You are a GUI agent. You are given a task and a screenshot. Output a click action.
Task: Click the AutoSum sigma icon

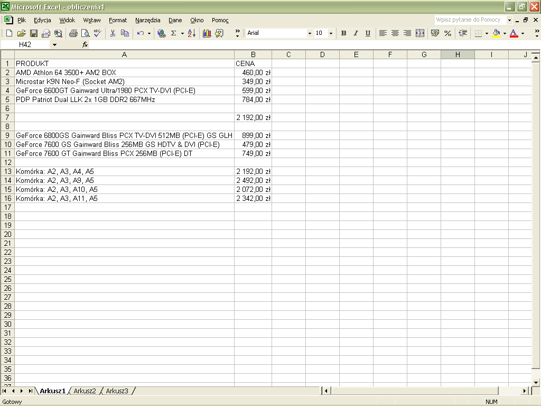173,33
